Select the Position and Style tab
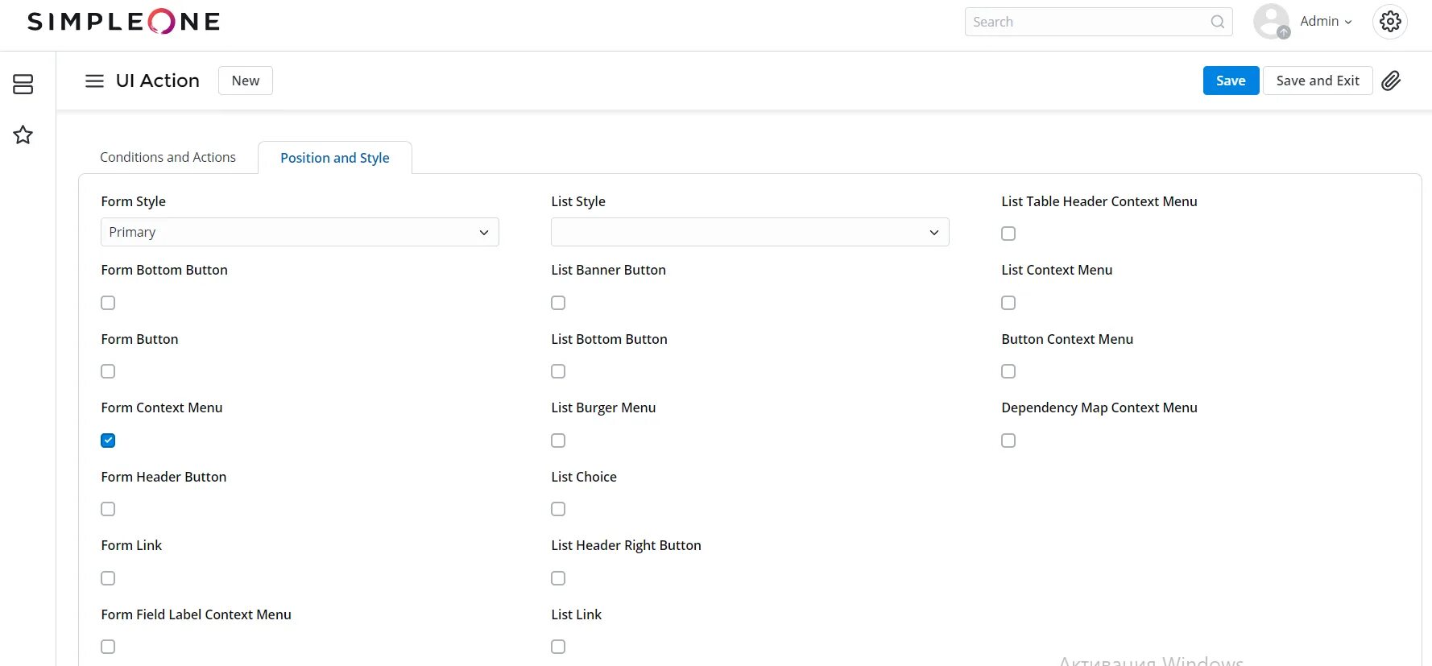This screenshot has height=666, width=1432. 334,158
